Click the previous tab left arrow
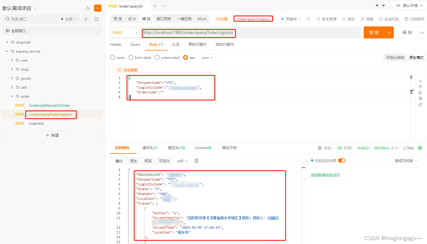This screenshot has height=244, width=427. (x=377, y=5)
